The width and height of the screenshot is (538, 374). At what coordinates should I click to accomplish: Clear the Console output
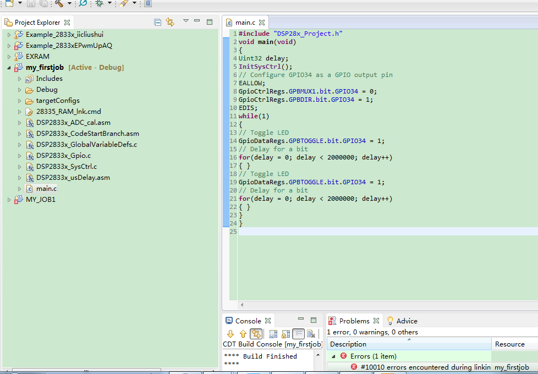point(311,334)
